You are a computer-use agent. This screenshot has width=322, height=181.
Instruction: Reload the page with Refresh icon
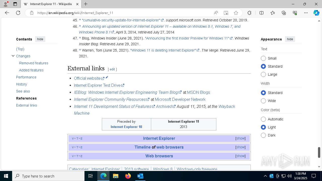click(18, 13)
